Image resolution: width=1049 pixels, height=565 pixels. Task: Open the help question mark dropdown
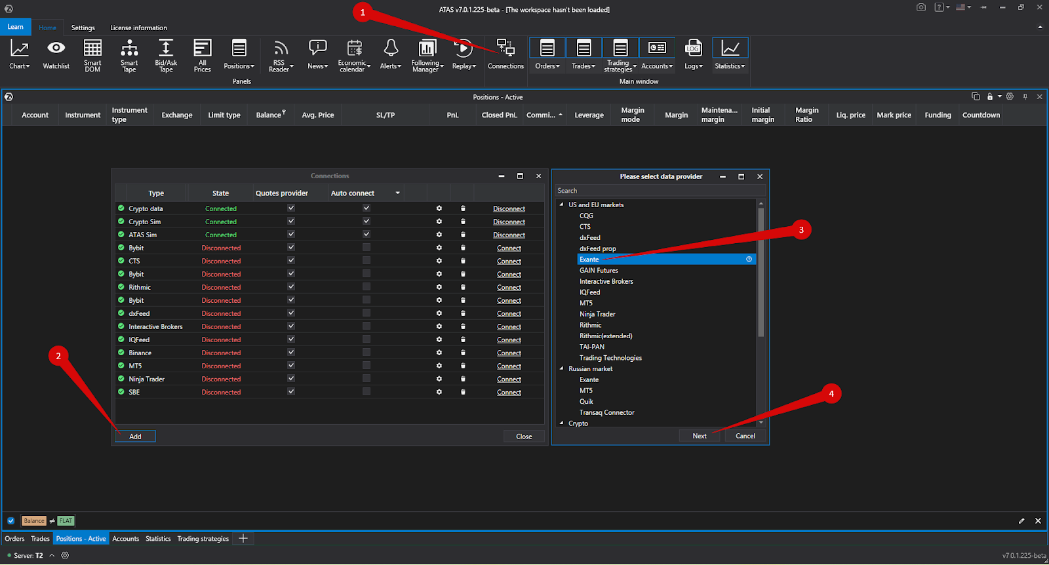pyautogui.click(x=942, y=7)
